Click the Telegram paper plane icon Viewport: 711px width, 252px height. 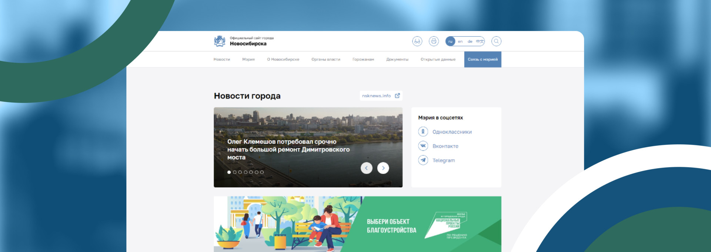[423, 160]
